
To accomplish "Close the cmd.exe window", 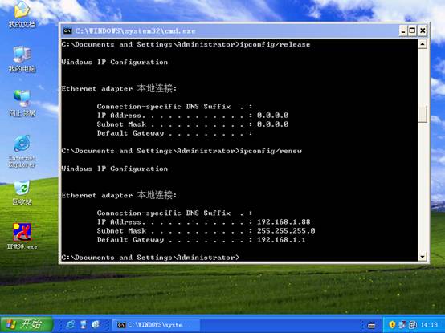I will click(423, 30).
